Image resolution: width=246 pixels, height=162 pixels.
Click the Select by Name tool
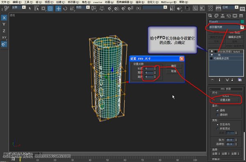pyautogui.click(x=36, y=8)
